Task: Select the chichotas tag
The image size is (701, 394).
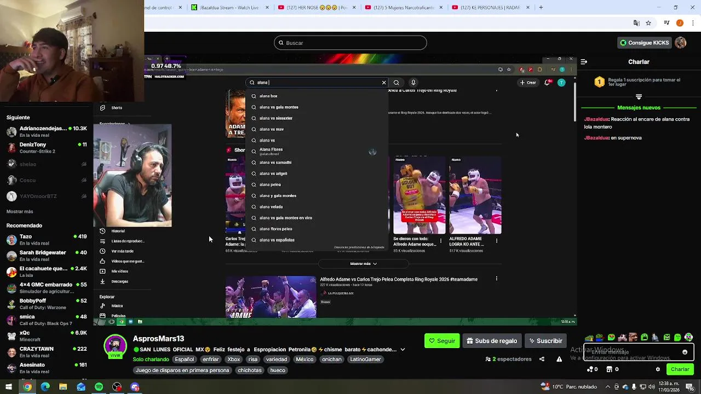Action: 250,370
